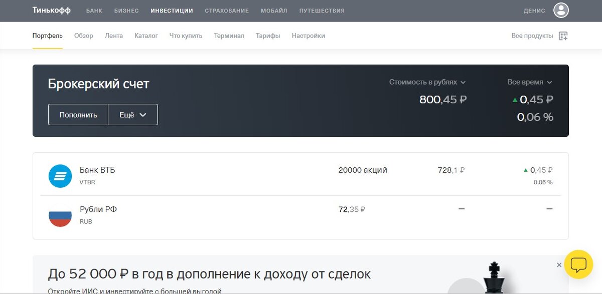Click the Тинькофф logo
This screenshot has width=602, height=294.
click(52, 11)
